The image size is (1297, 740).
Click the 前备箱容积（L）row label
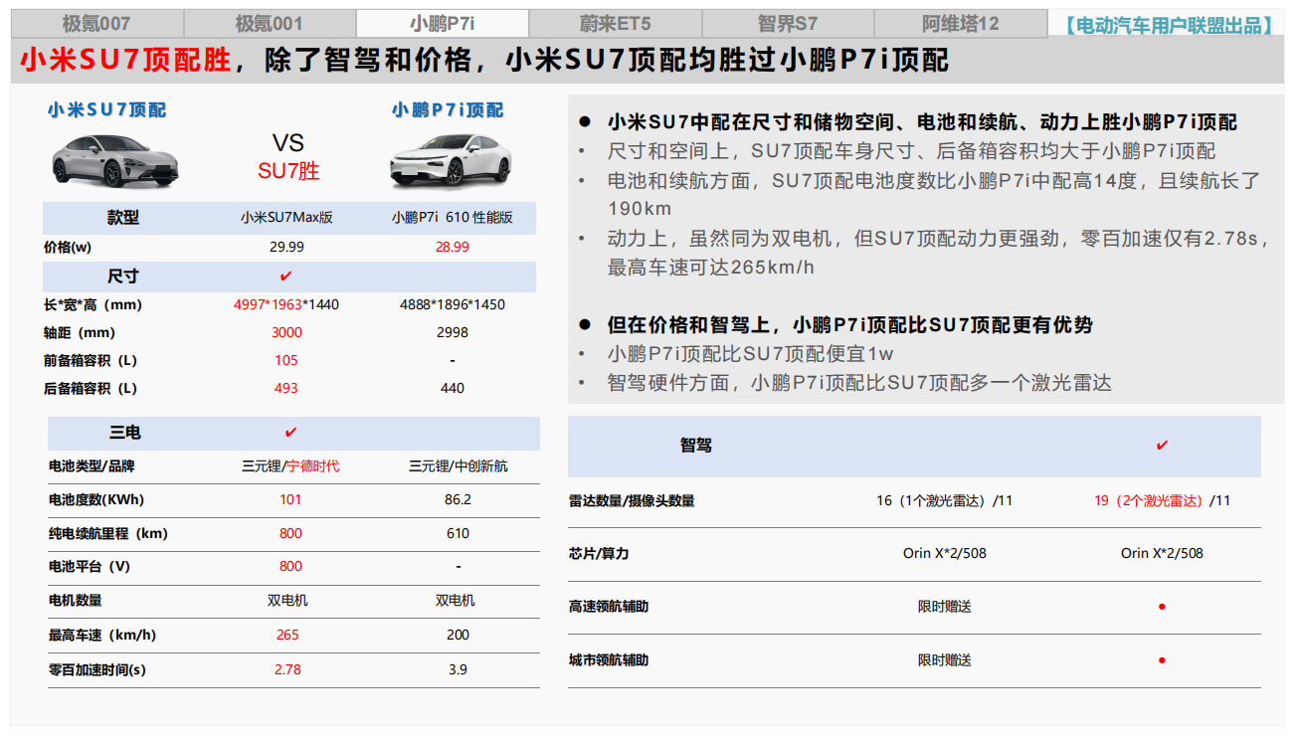91,360
